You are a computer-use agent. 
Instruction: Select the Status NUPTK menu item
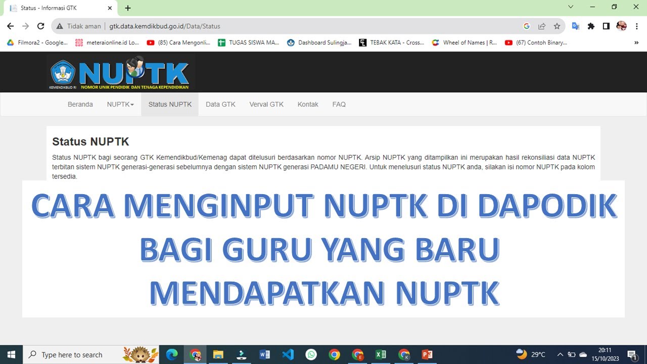pyautogui.click(x=170, y=104)
